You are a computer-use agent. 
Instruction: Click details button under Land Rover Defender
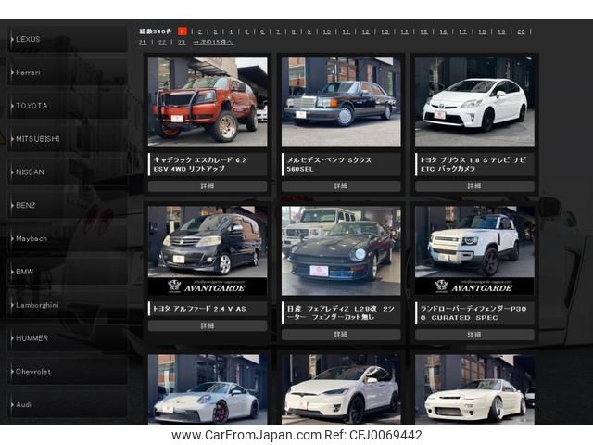pos(474,335)
